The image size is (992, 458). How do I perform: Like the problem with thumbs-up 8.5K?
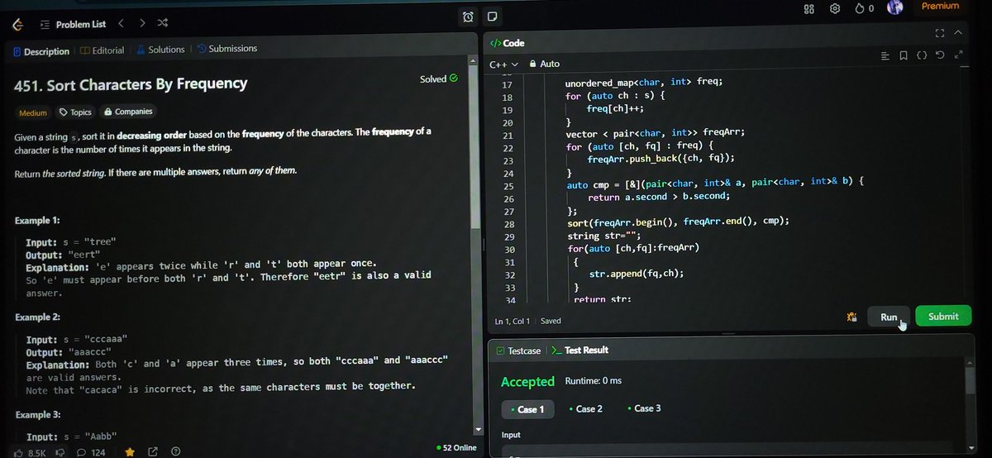(30, 452)
